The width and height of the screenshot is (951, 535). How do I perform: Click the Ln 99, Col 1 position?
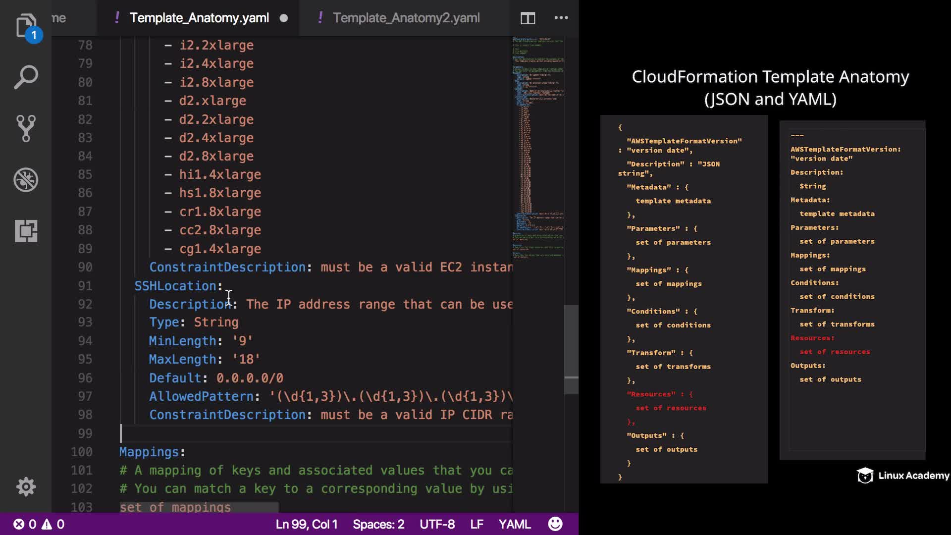point(307,524)
